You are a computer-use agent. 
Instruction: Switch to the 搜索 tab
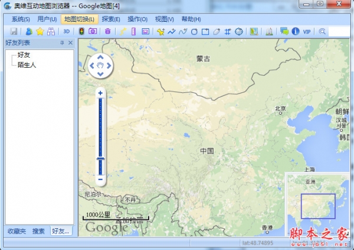point(38,231)
